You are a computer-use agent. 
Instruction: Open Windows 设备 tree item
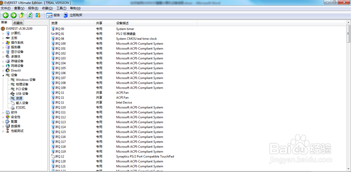(x=26, y=79)
